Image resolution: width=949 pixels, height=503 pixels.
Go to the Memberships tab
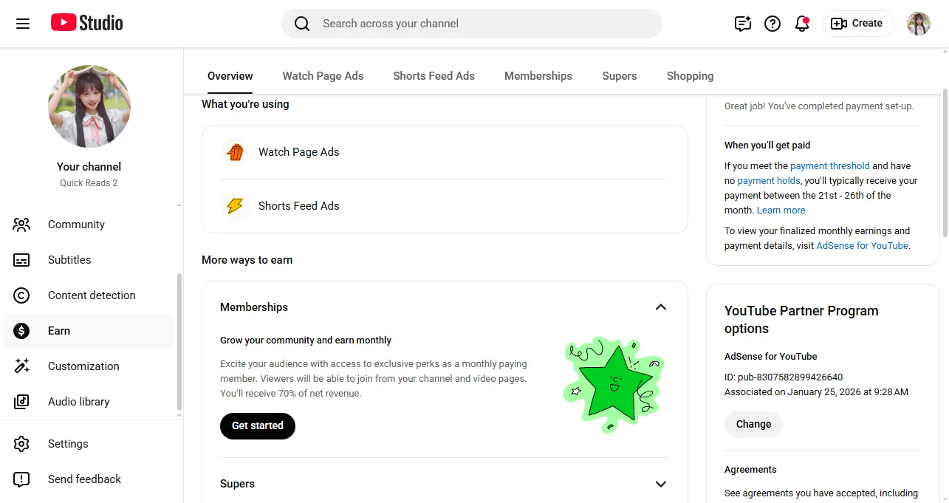pos(538,76)
